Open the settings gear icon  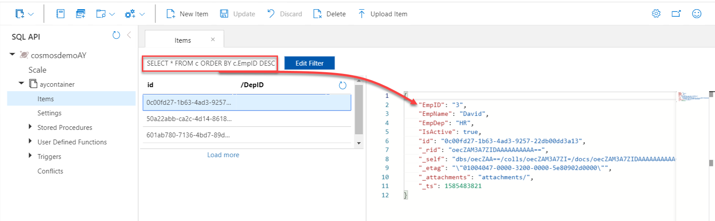[656, 14]
